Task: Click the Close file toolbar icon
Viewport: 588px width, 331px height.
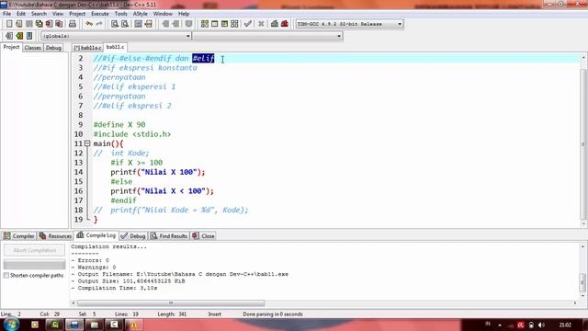Action: [49, 24]
